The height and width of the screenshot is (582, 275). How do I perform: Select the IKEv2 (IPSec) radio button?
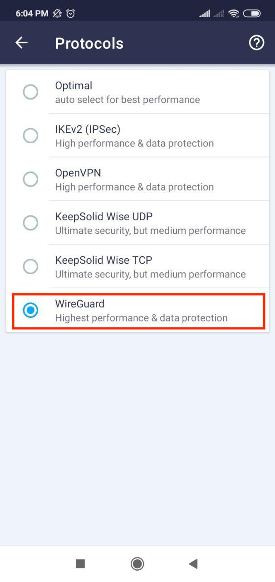(x=30, y=135)
